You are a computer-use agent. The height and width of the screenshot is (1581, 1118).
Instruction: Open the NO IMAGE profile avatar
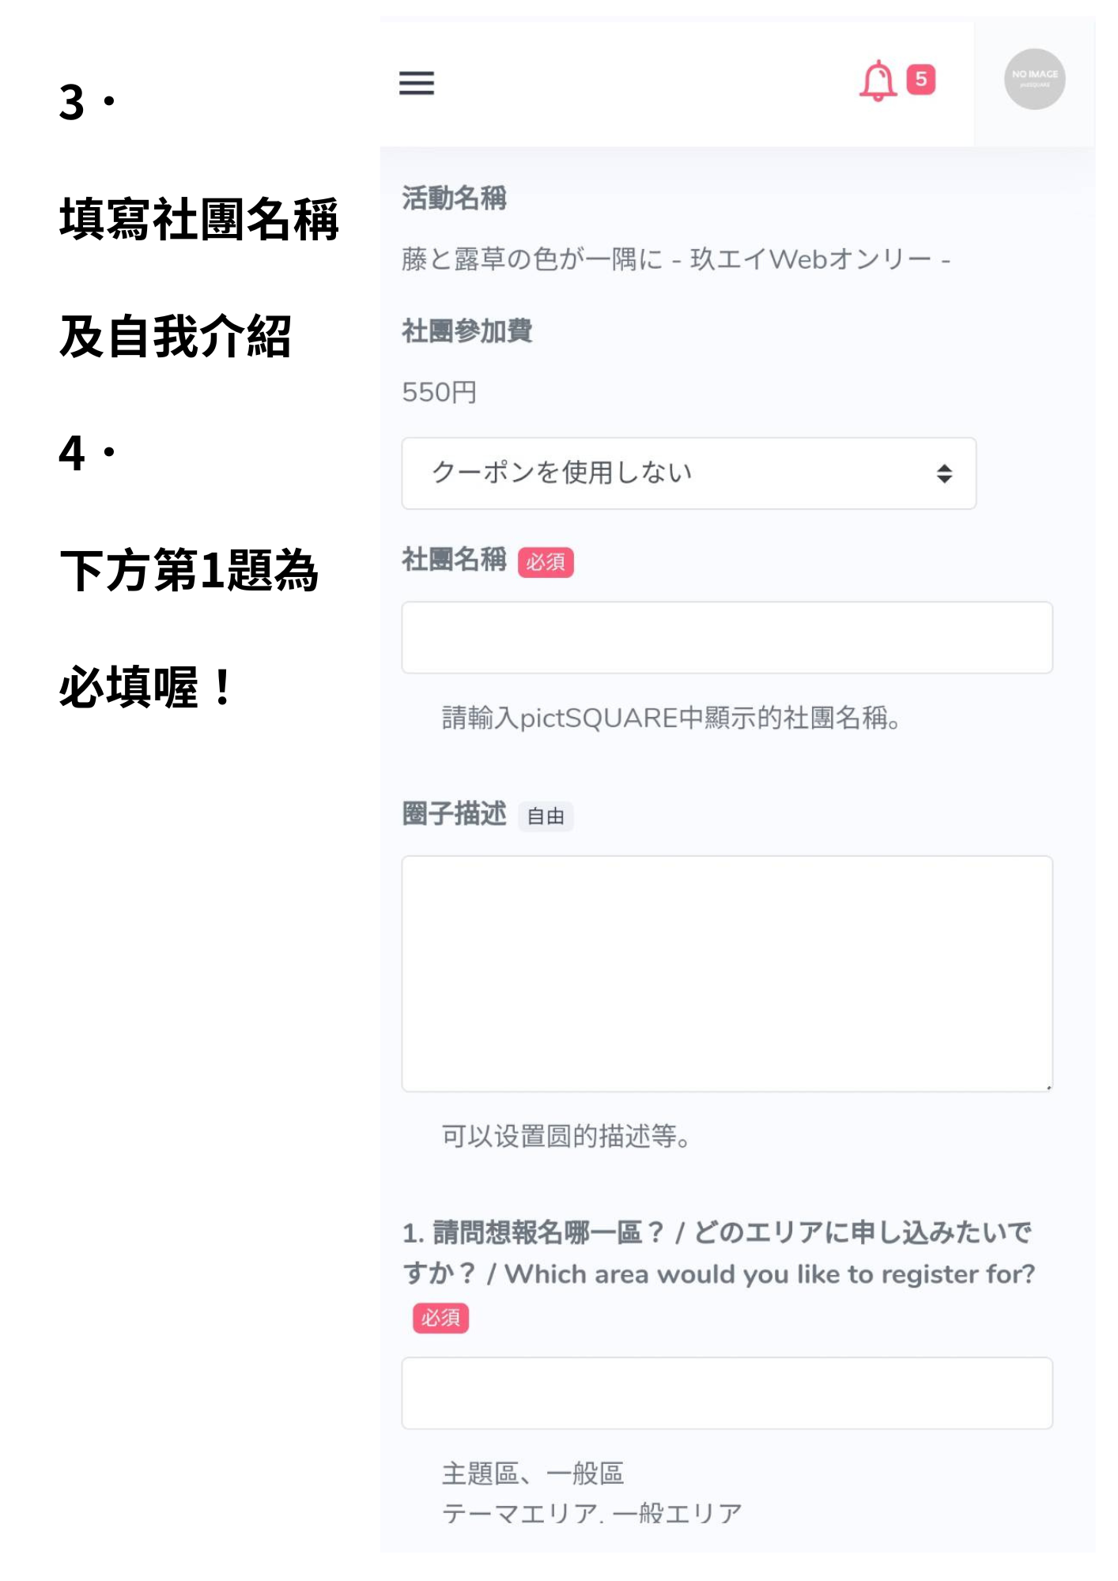(x=1034, y=79)
